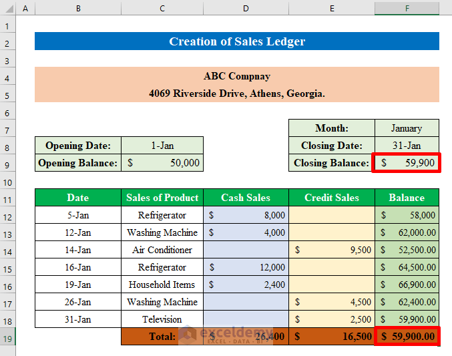The height and width of the screenshot is (356, 452).
Task: Select the 52,500.00 balance cell
Action: tap(407, 250)
